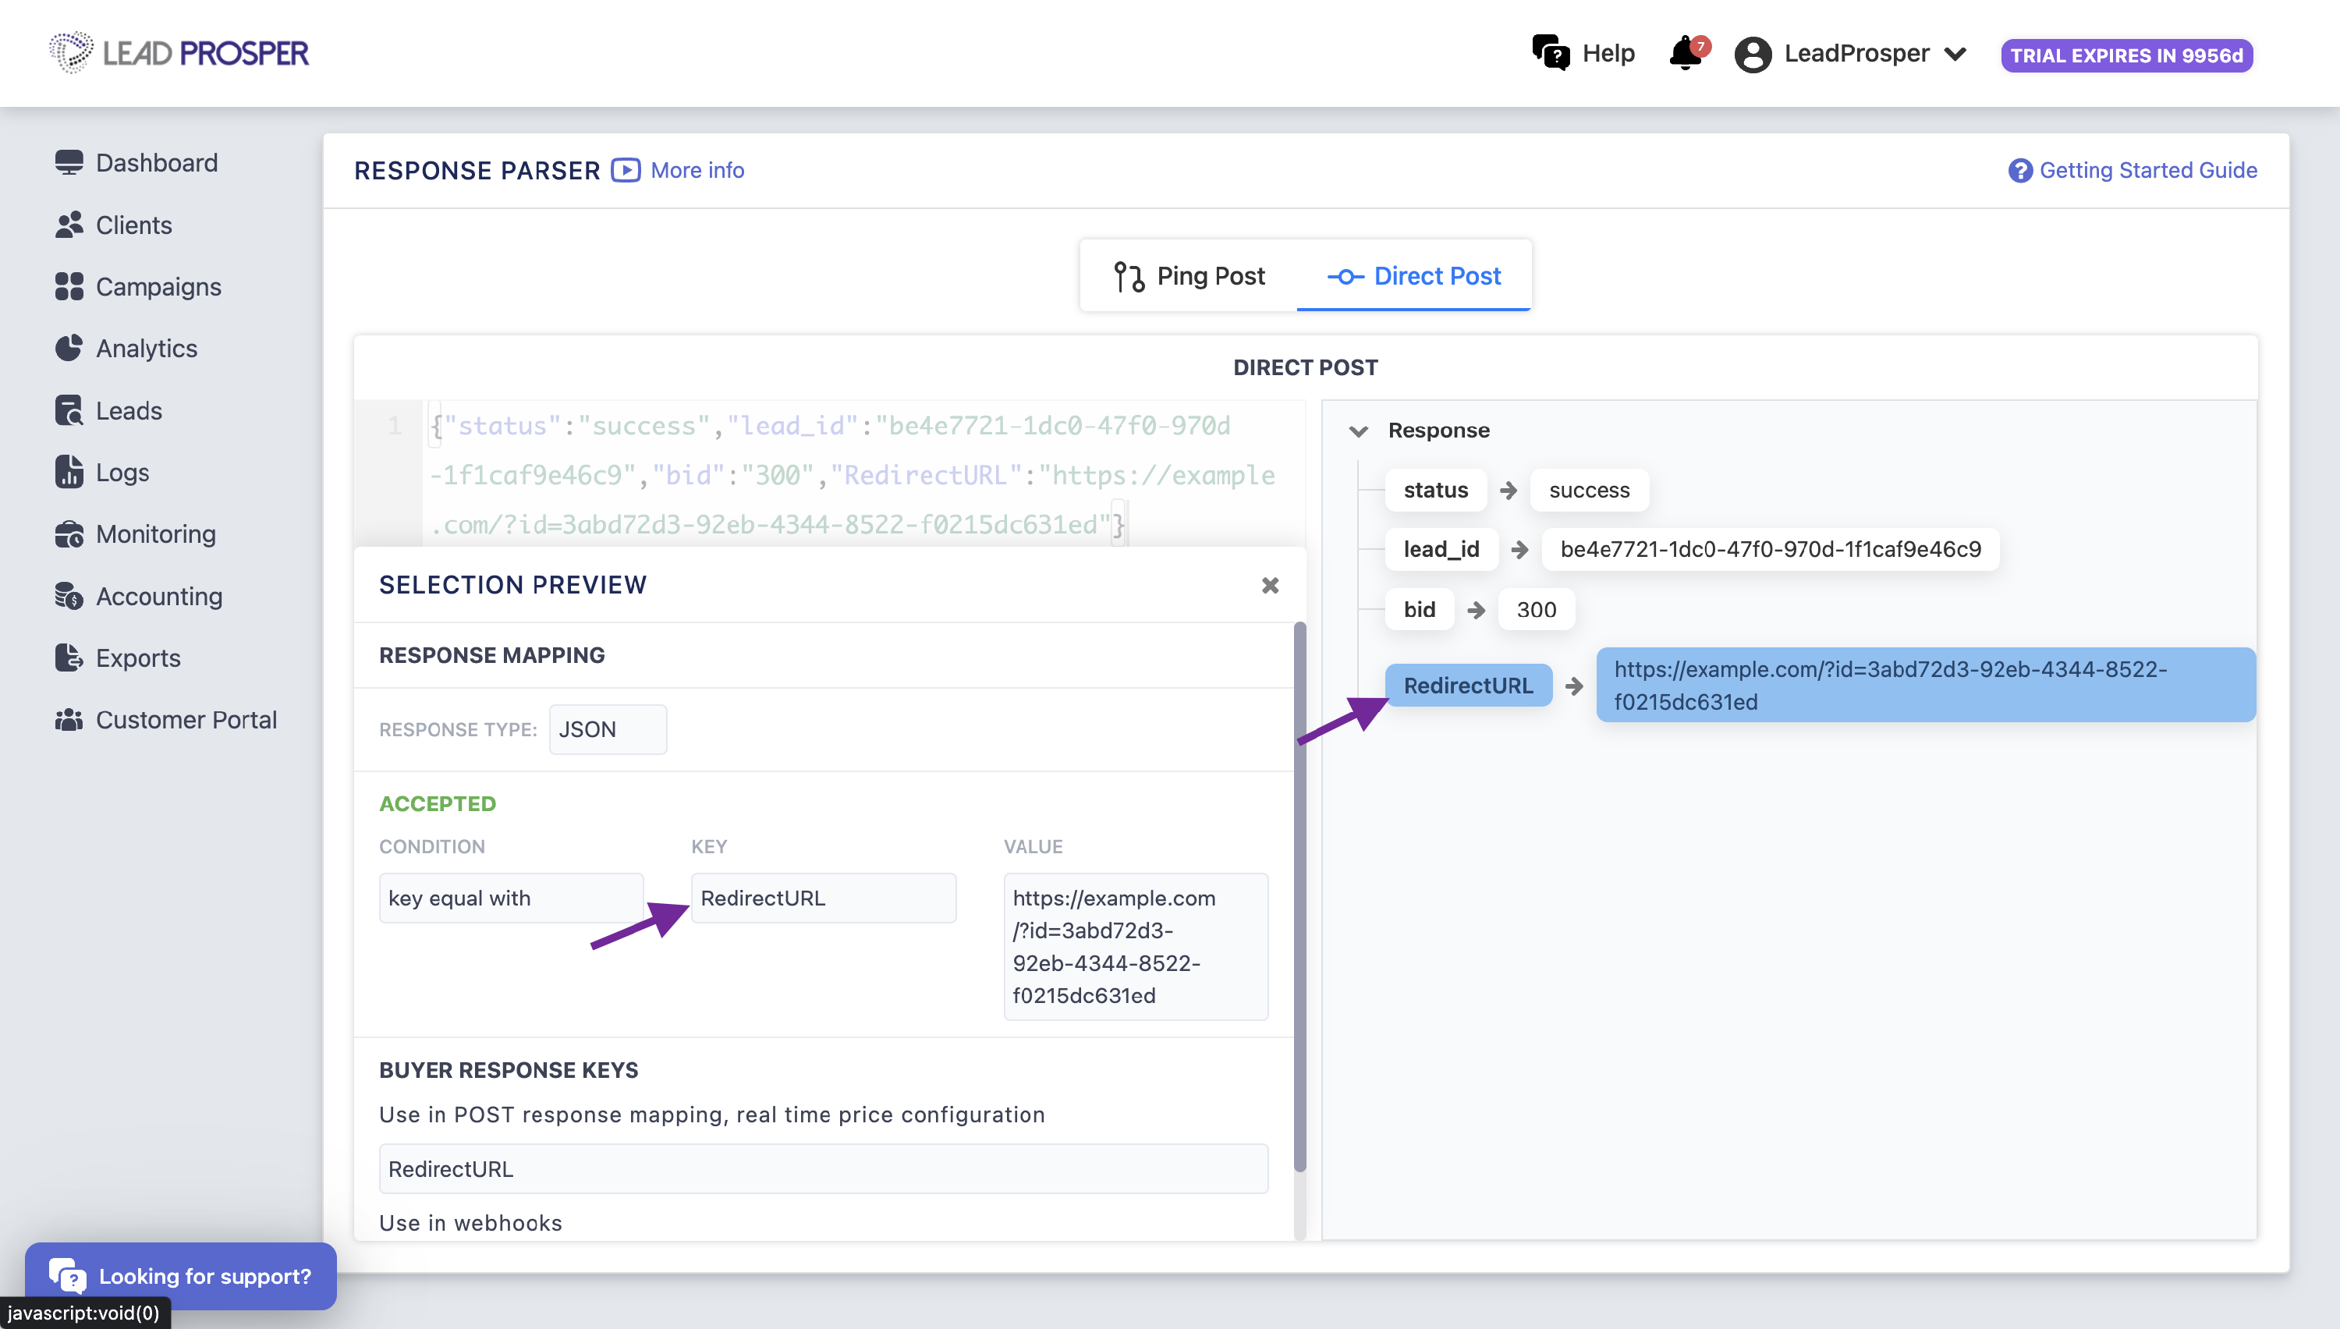Click the arrow icon beside the RedirectURL key
This screenshot has width=2340, height=1329.
(1574, 686)
